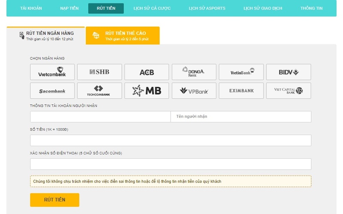Choose Viet Capital Bank logo
This screenshot has width=343, height=214.
tap(289, 91)
